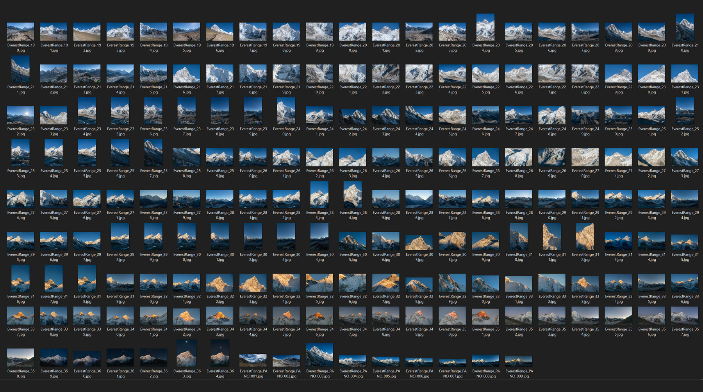Select the file name text EverestRange_293.jpg
The height and width of the screenshot is (392, 703).
pyautogui.click(x=651, y=215)
